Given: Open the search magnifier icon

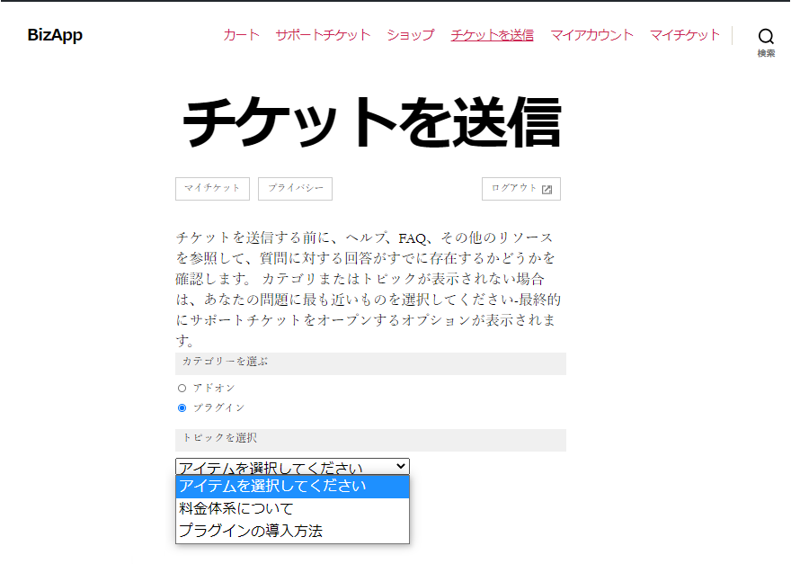Looking at the screenshot, I should pyautogui.click(x=766, y=36).
